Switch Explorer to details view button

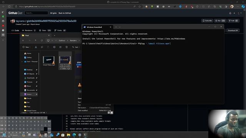[x=109, y=112]
